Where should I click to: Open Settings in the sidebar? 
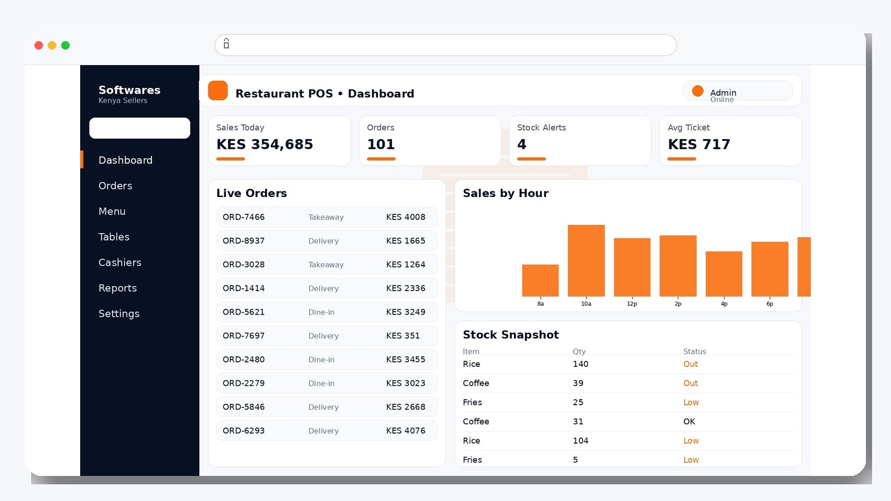[119, 313]
